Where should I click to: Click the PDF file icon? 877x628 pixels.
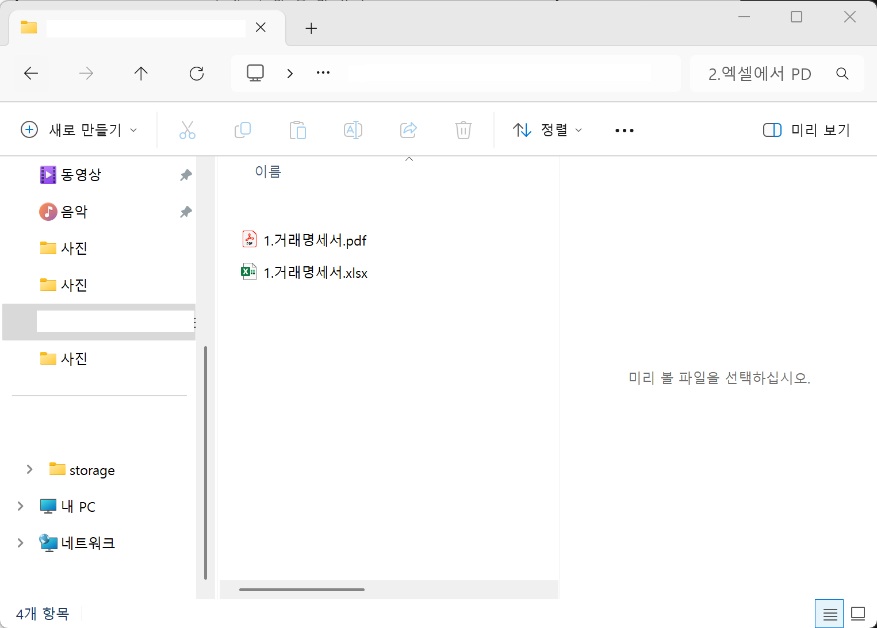point(250,239)
